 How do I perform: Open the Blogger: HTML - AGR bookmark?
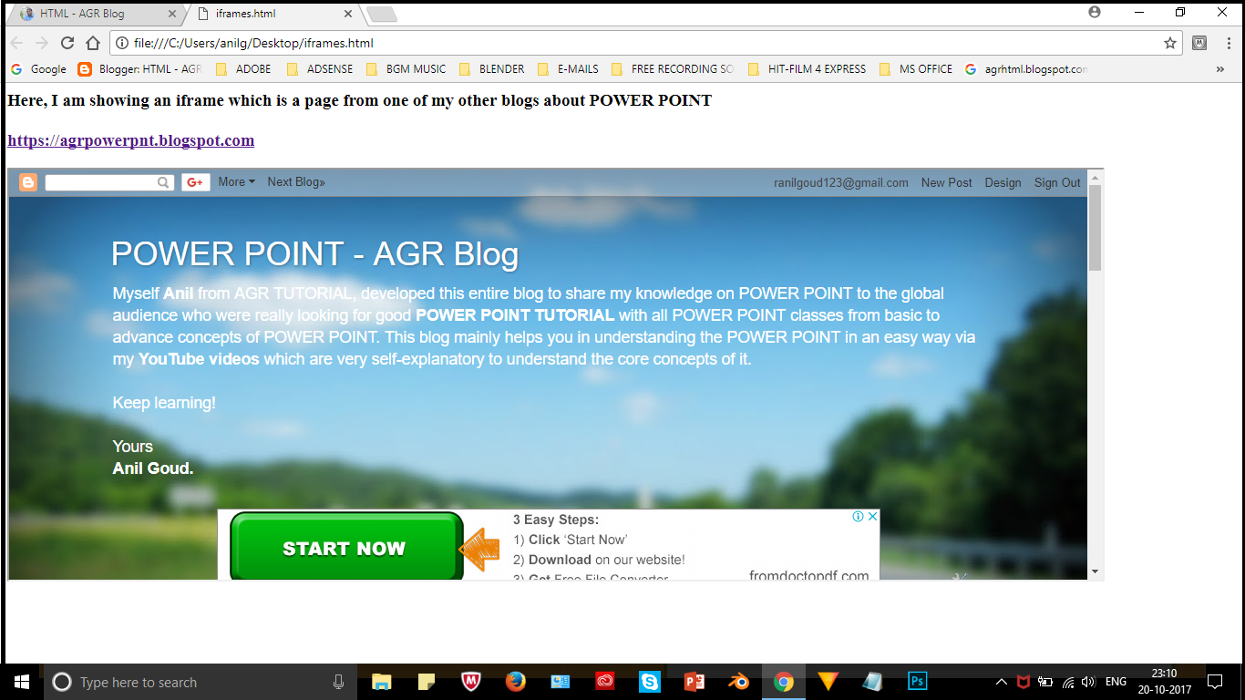click(140, 69)
